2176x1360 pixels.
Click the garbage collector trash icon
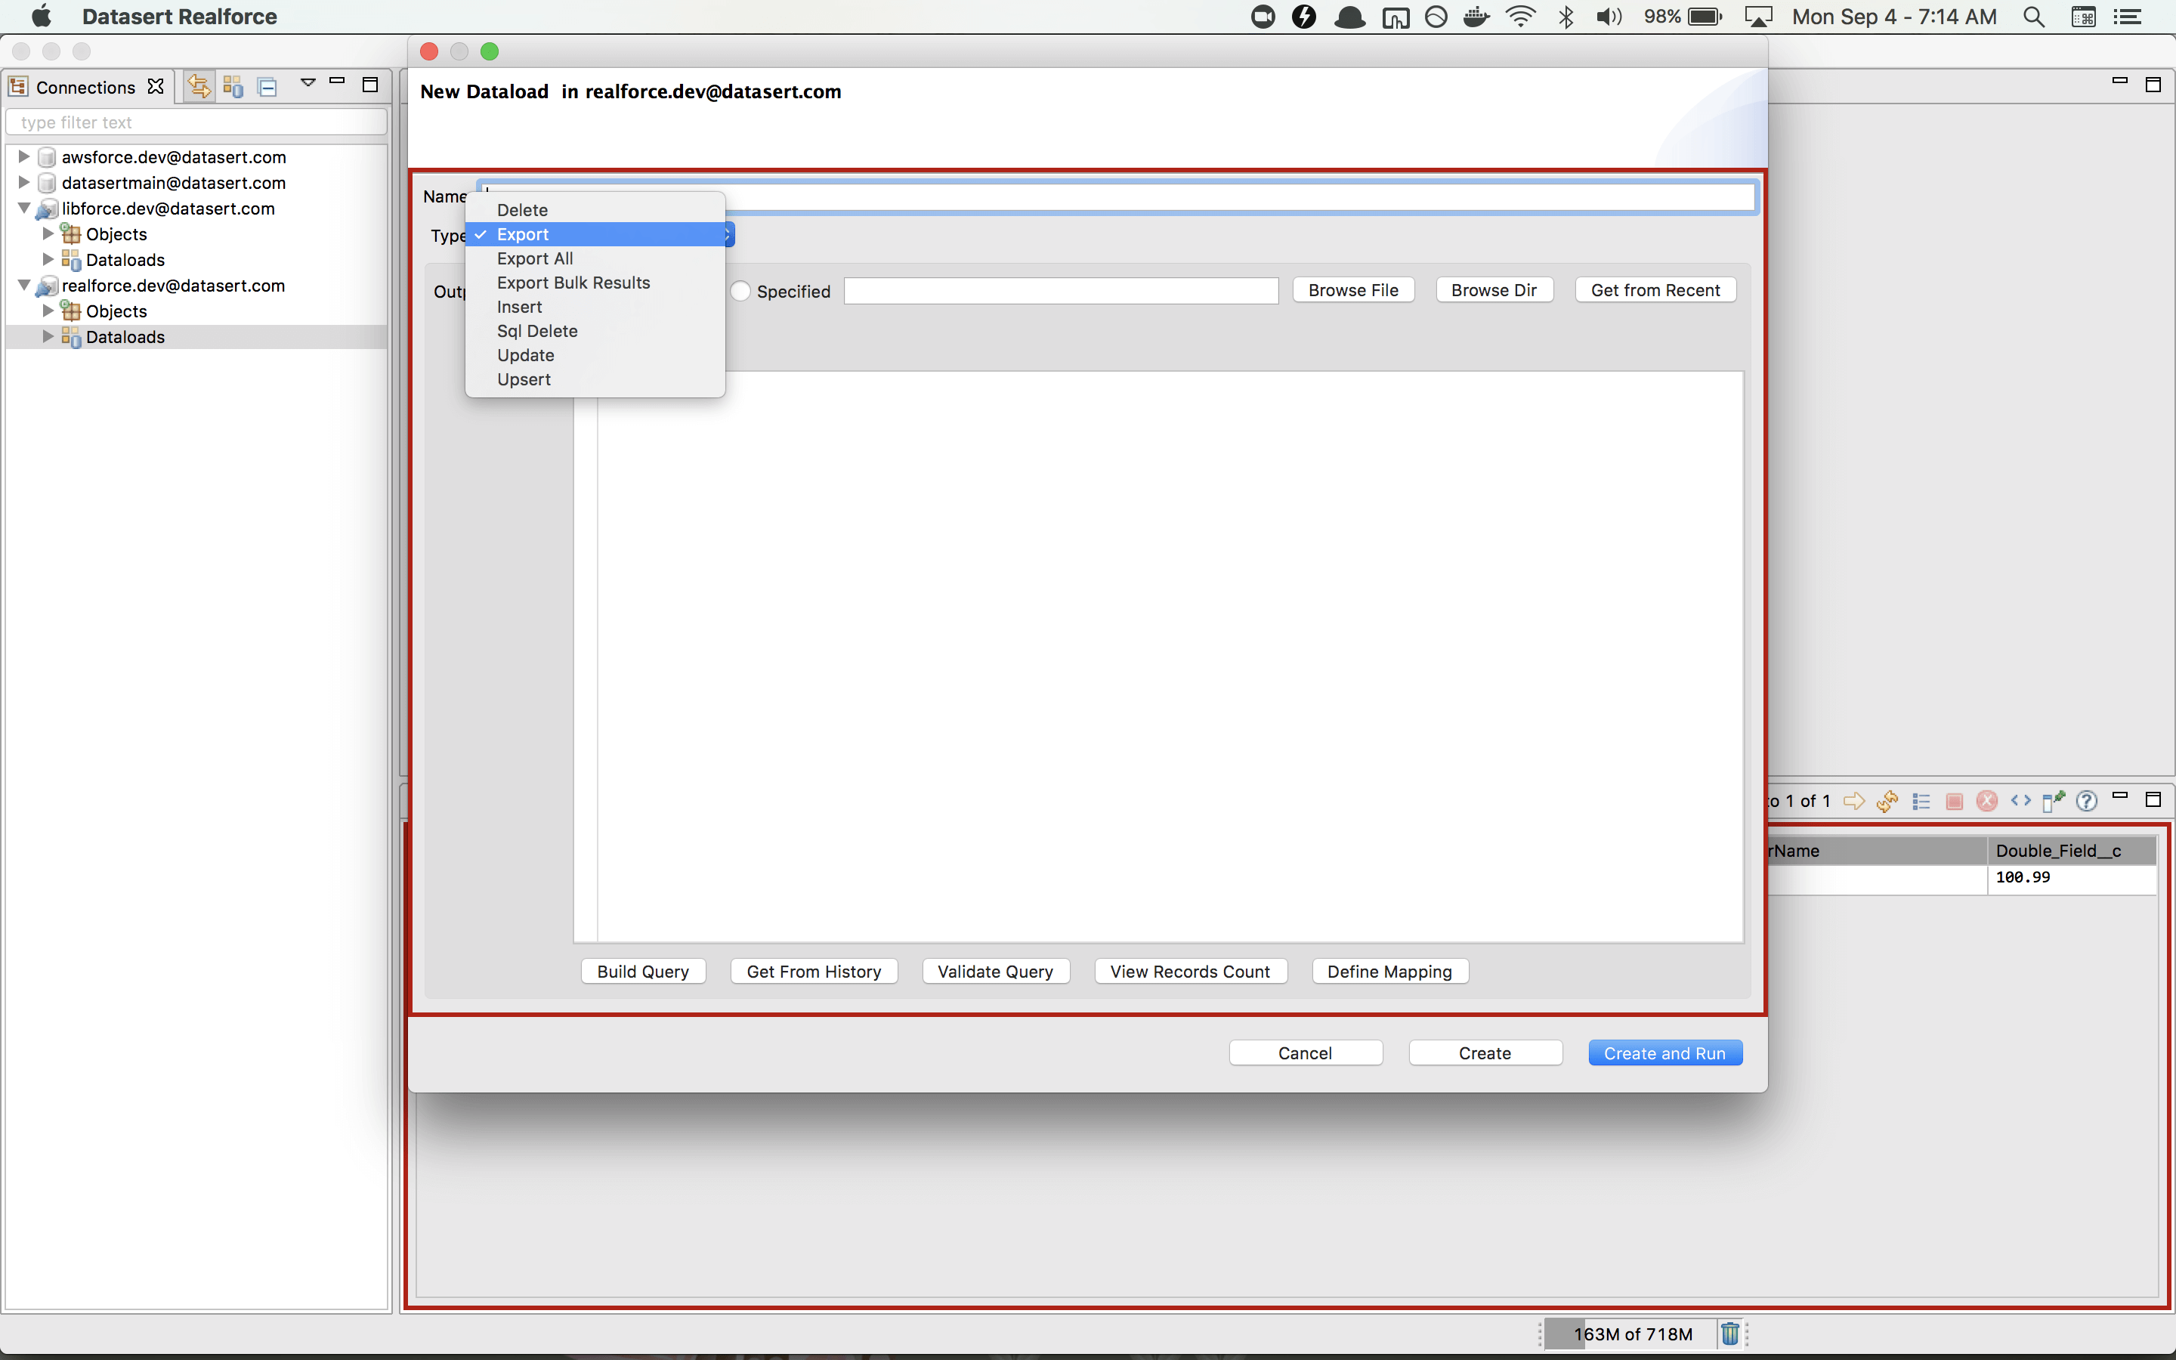pos(1729,1333)
